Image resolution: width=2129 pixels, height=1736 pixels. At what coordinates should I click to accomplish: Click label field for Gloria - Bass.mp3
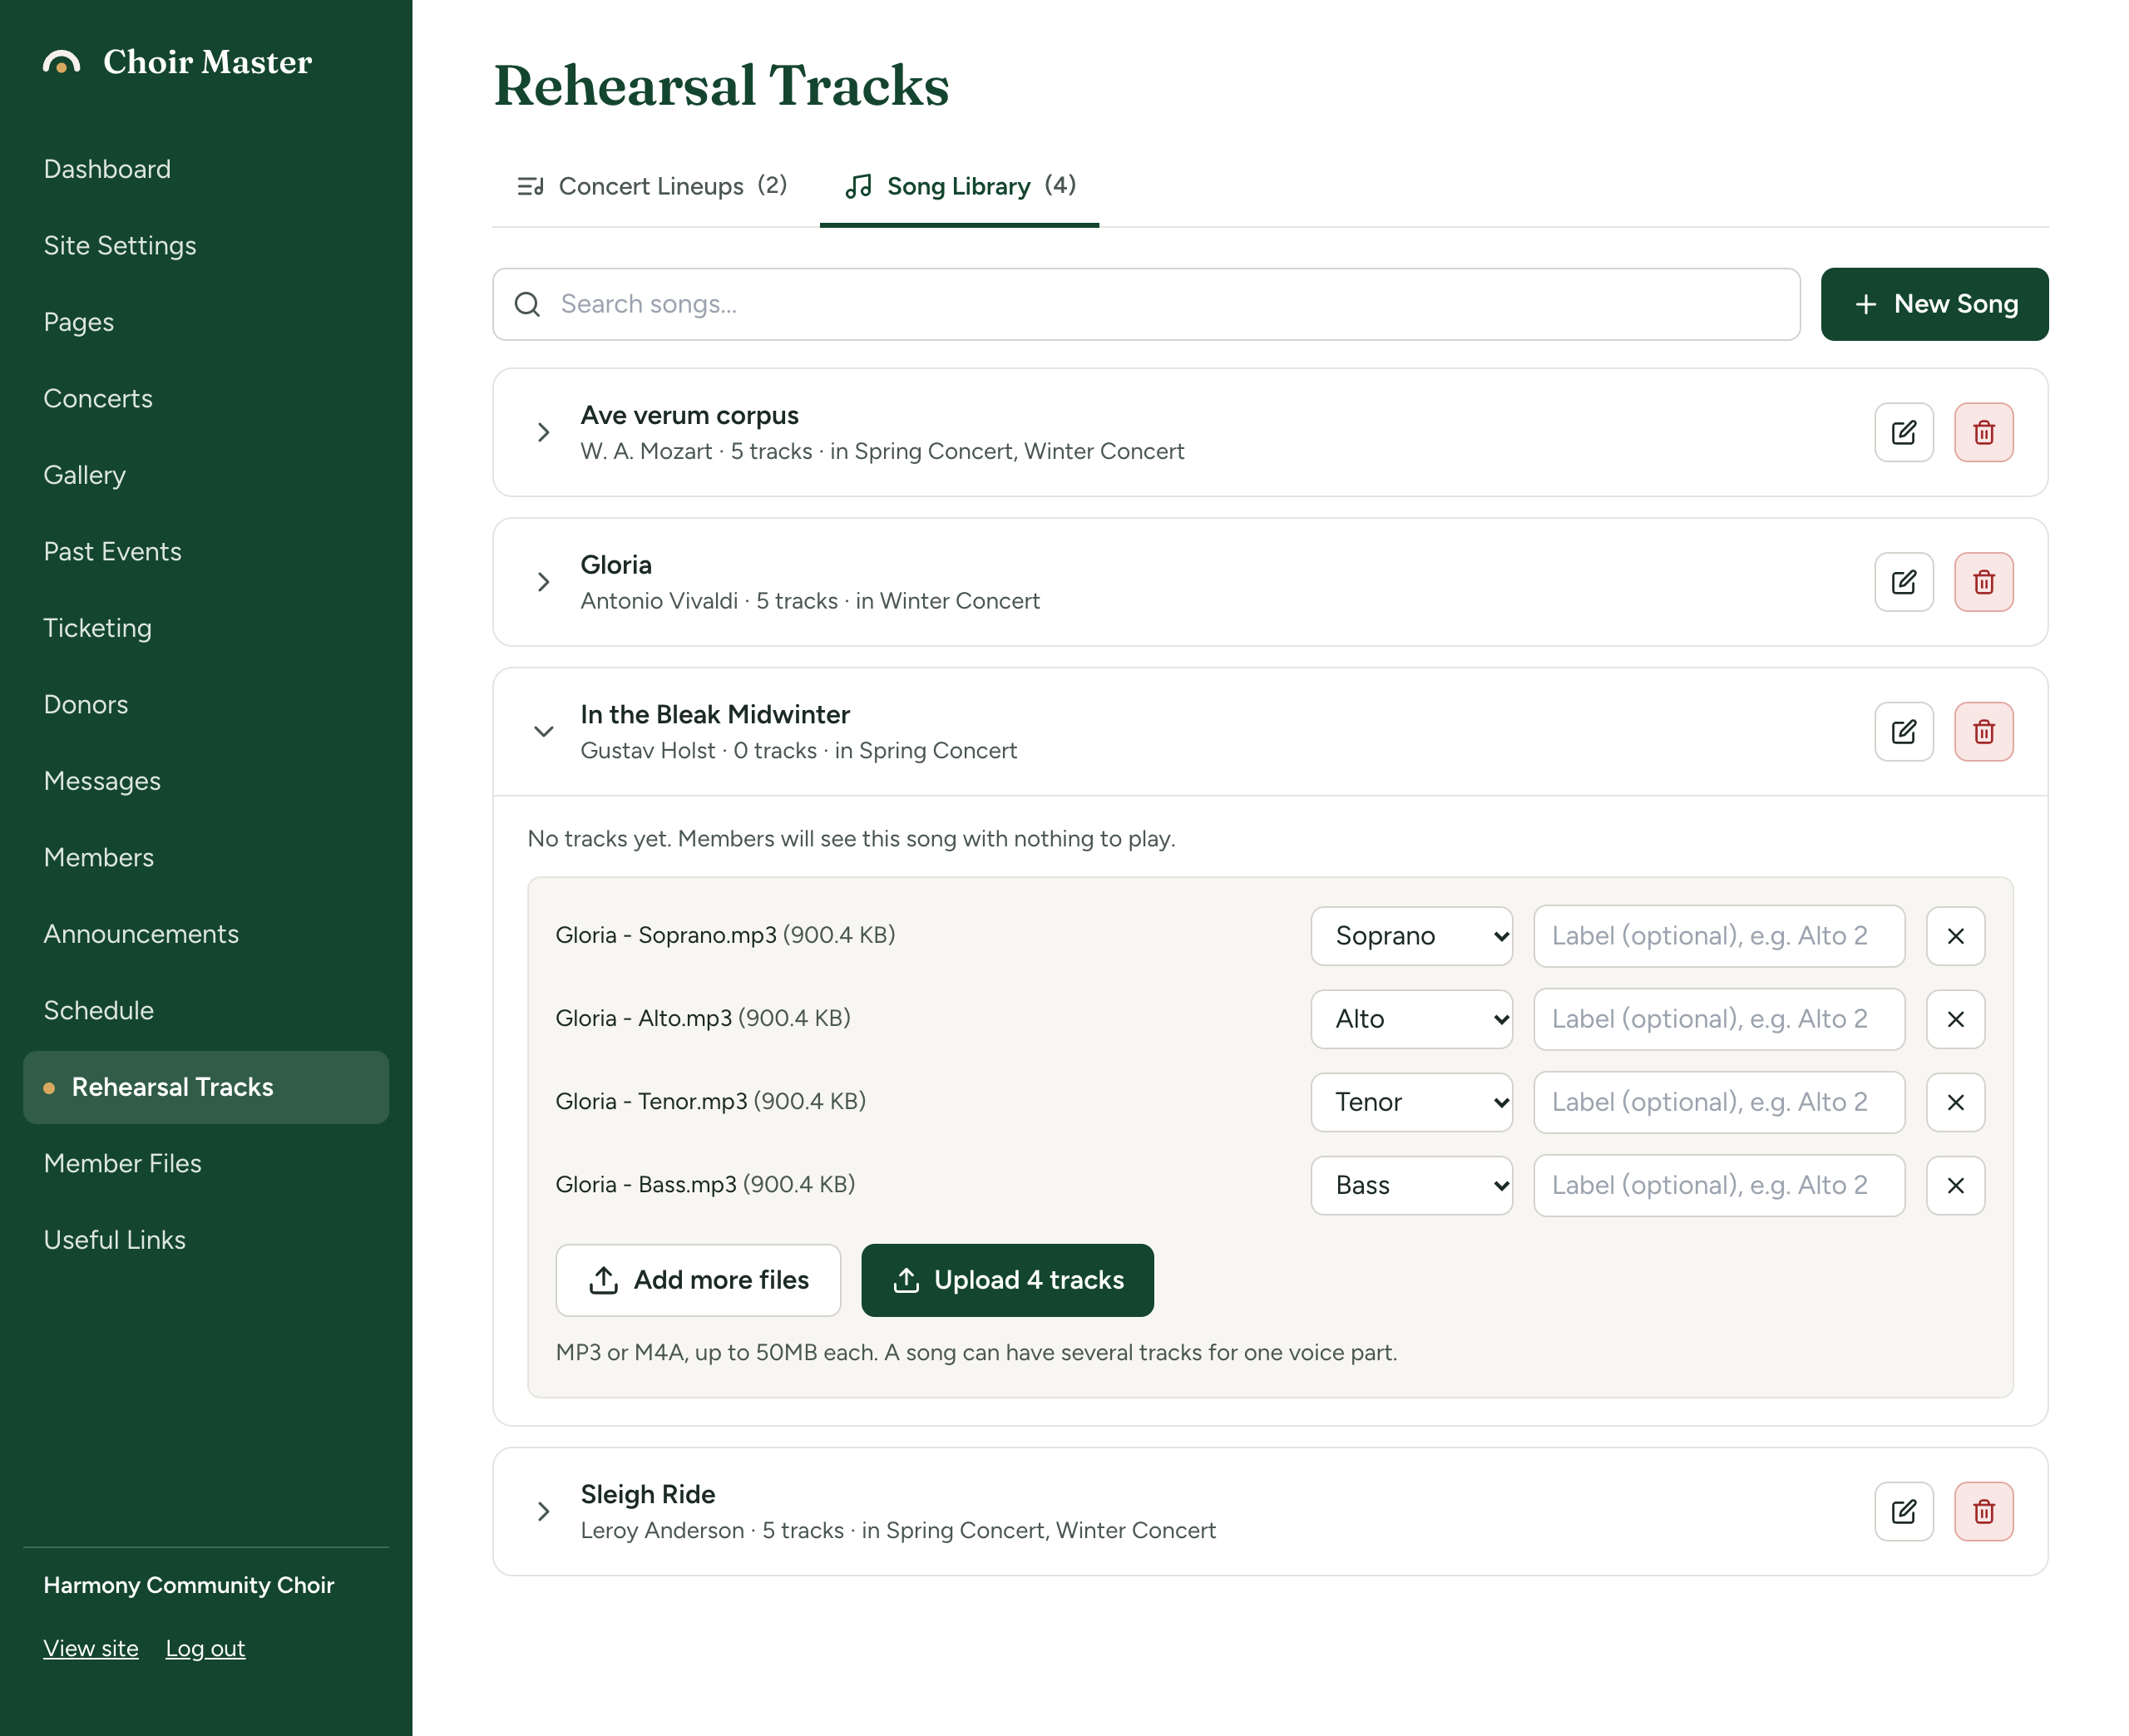tap(1719, 1185)
